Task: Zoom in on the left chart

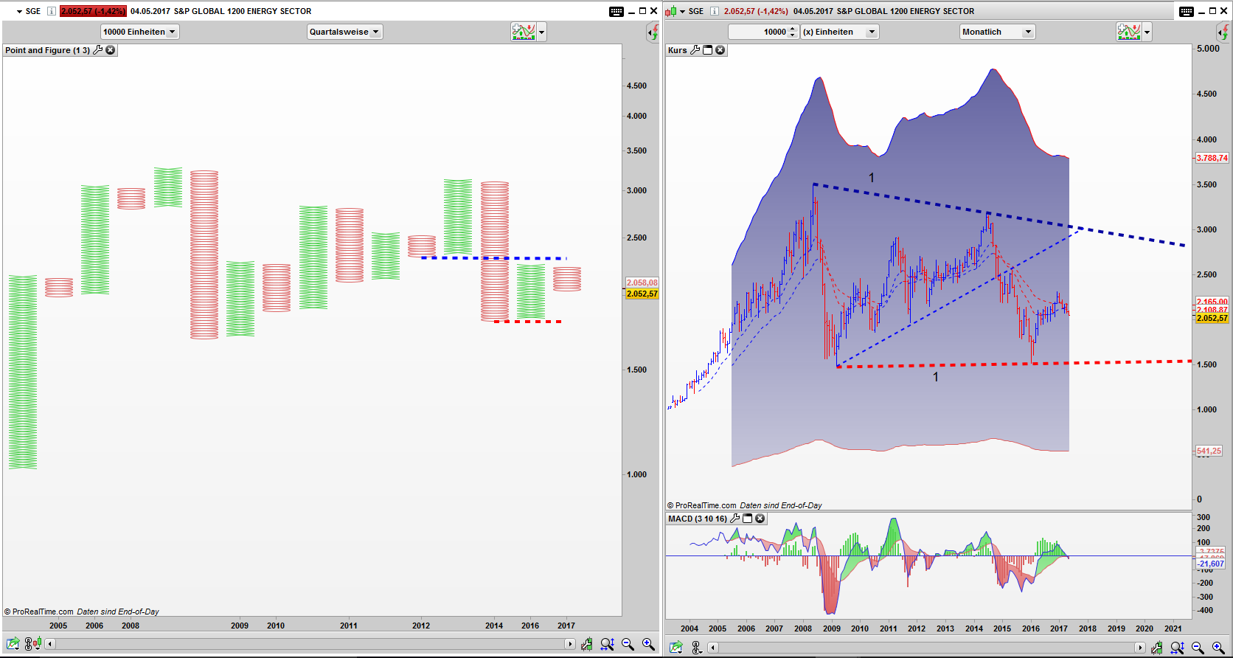Action: click(x=648, y=644)
